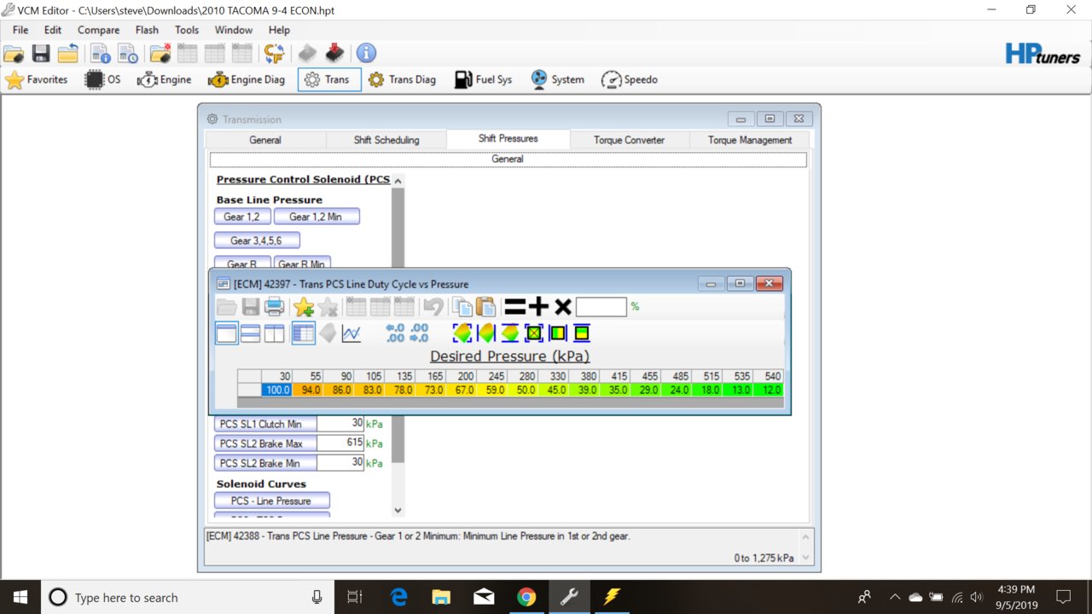Toggle the table grid view icon
The image size is (1092, 614).
pos(303,333)
